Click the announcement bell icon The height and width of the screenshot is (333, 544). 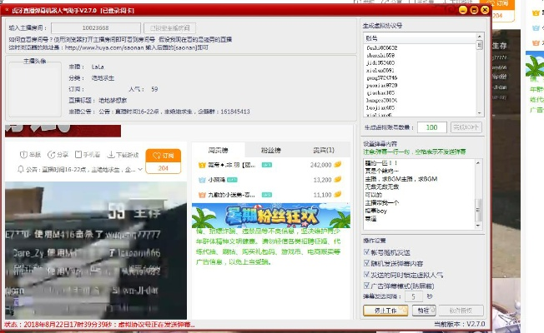pos(21,169)
